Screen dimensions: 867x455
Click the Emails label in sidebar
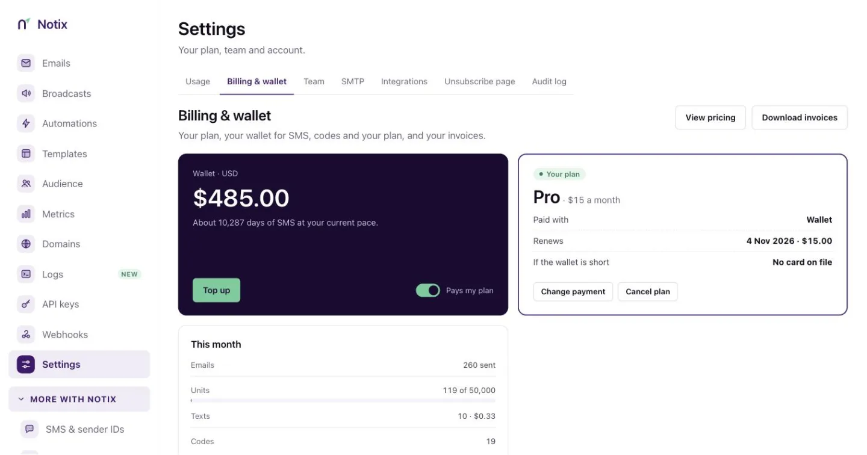pyautogui.click(x=56, y=63)
